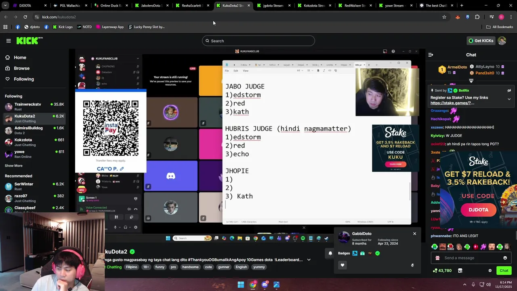Click the address bar URL
The height and width of the screenshot is (291, 517).
click(x=59, y=17)
